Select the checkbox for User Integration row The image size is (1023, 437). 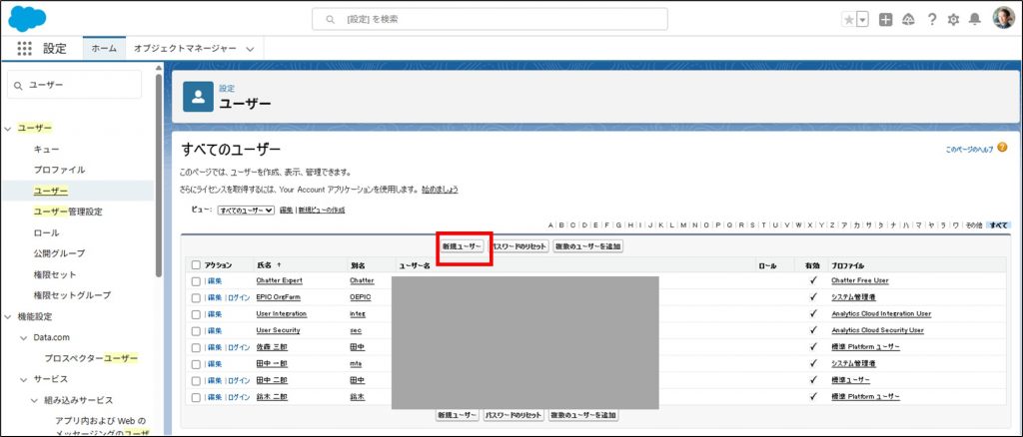pos(196,314)
